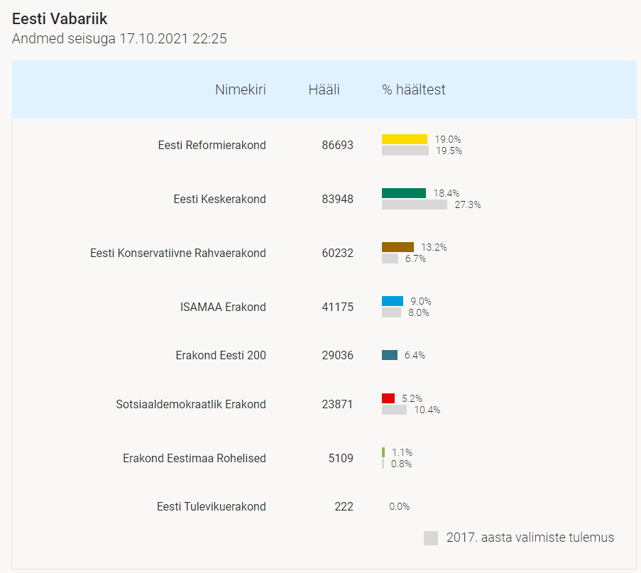Select the Sotsiaaldemokraatlik Erakond party name

pos(191,405)
